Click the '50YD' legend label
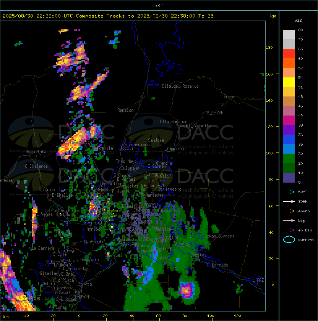The height and width of the screenshot is (321, 318). pyautogui.click(x=303, y=192)
